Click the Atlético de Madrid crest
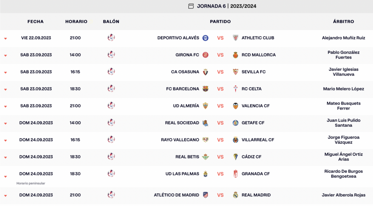Image resolution: width=373 pixels, height=206 pixels. tap(205, 195)
